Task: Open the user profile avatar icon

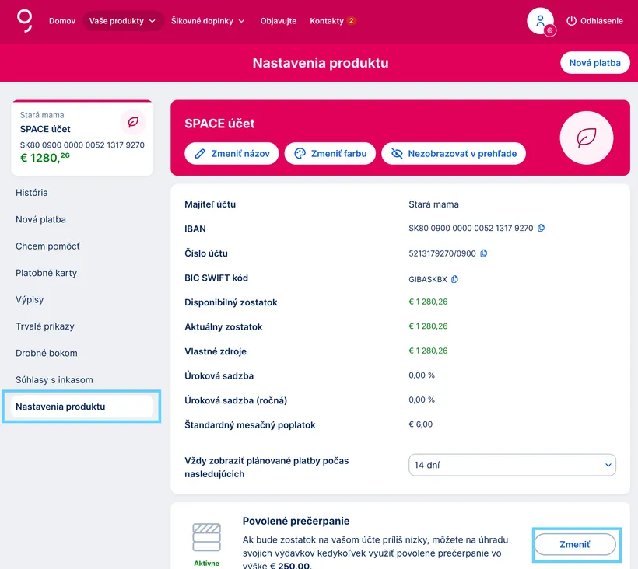Action: [540, 21]
